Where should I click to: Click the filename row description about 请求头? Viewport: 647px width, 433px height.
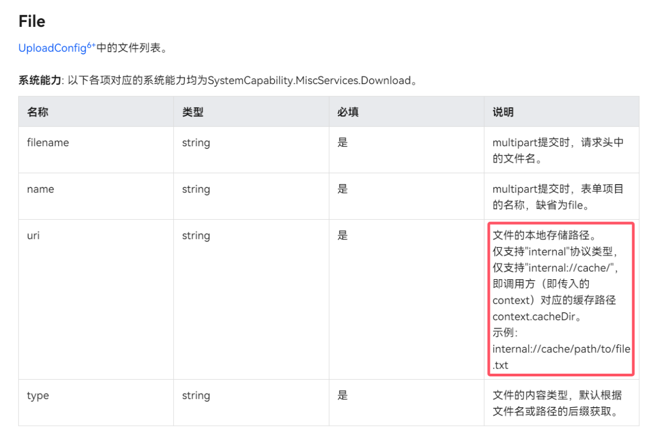point(558,151)
